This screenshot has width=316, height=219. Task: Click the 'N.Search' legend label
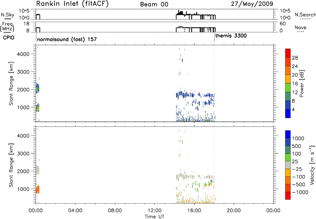click(305, 15)
